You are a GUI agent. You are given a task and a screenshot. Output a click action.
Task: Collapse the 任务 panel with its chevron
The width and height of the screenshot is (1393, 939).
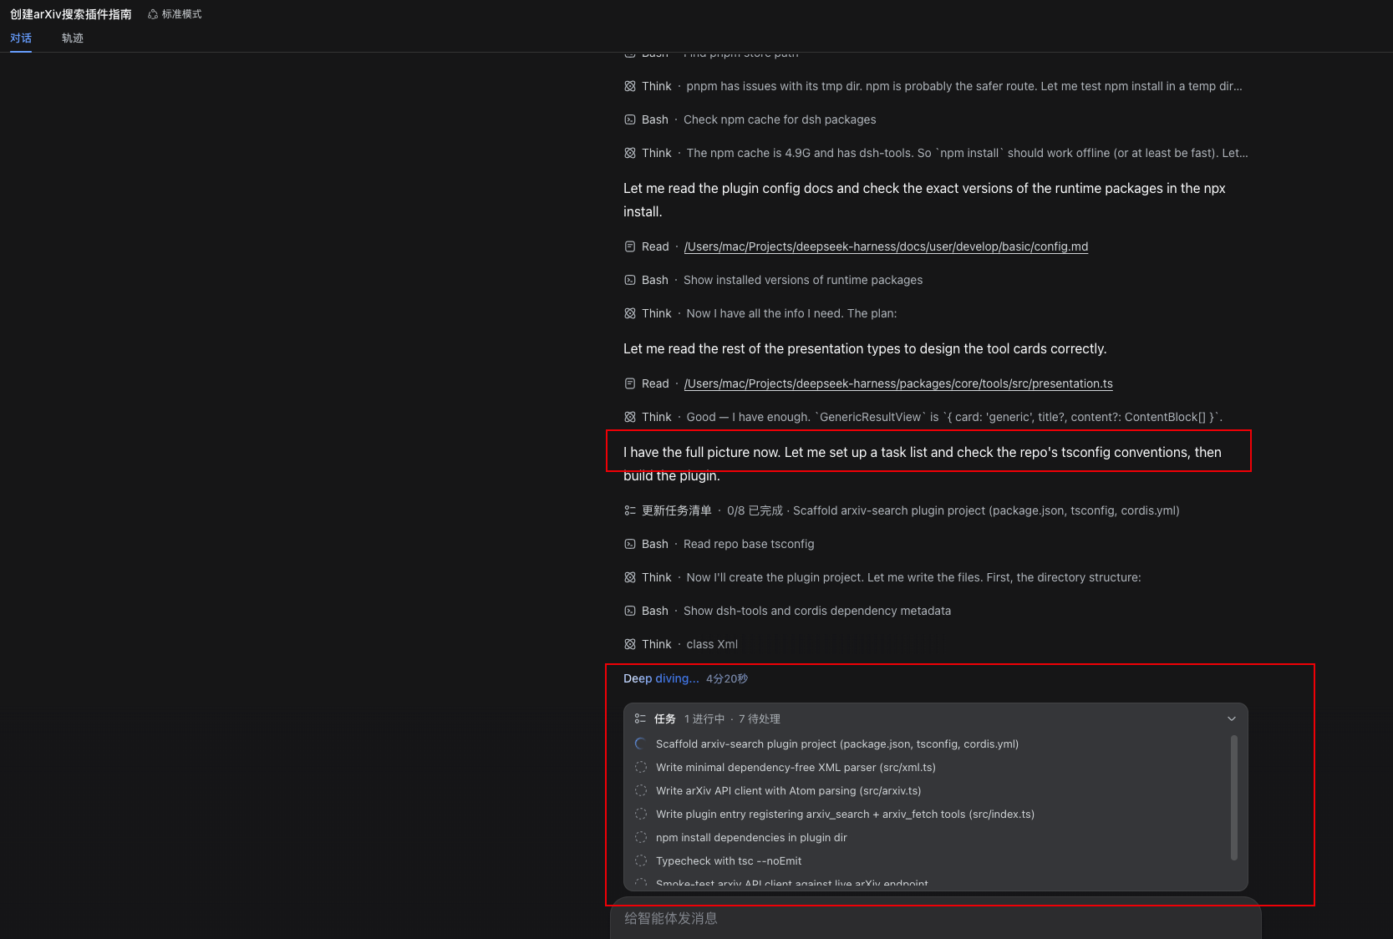click(1231, 718)
